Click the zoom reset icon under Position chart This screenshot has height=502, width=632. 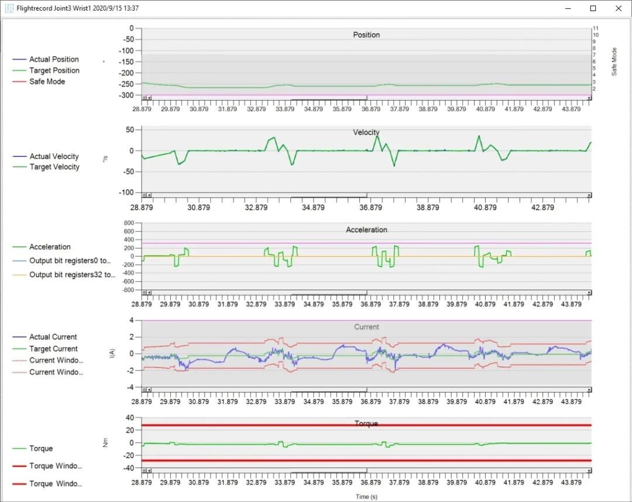pyautogui.click(x=144, y=98)
